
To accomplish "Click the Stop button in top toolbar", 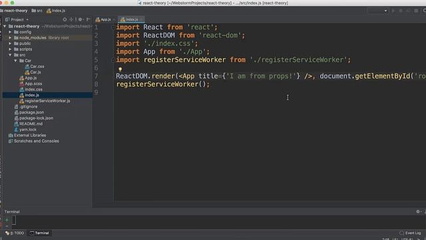I will [416, 11].
